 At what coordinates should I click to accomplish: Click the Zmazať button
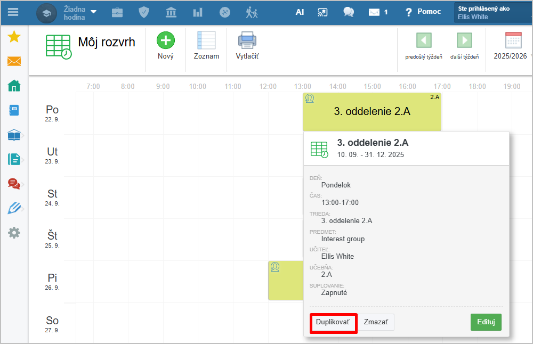(x=376, y=322)
